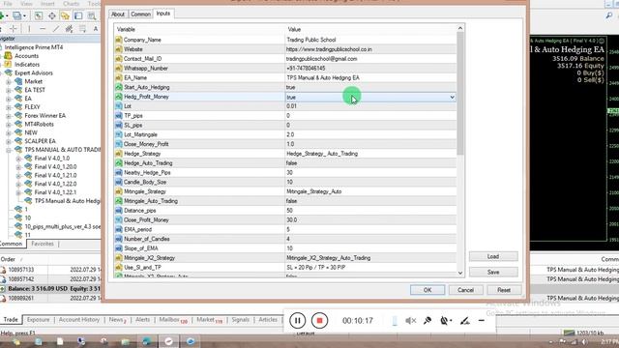
Task: Click the Start_Auto_Hedging value 'true'
Action: [x=291, y=87]
